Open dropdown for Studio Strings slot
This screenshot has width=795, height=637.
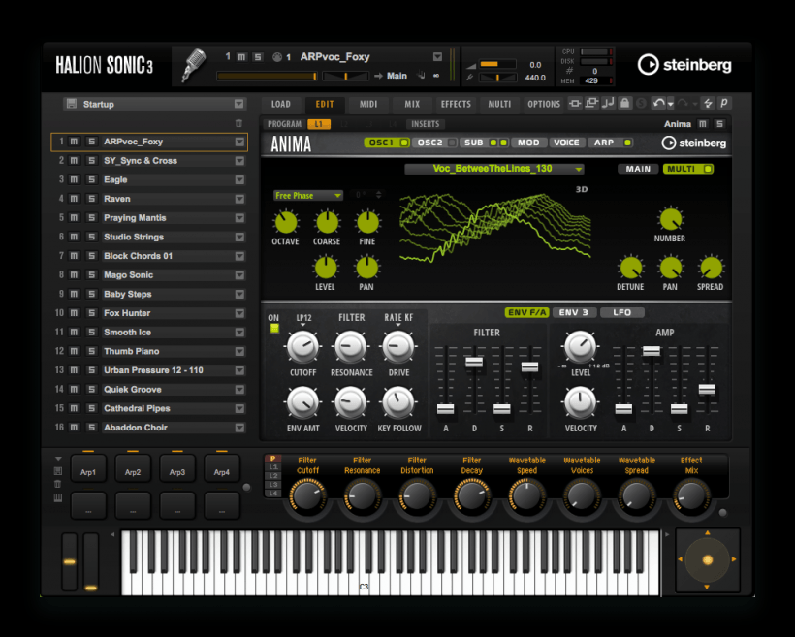coord(239,237)
